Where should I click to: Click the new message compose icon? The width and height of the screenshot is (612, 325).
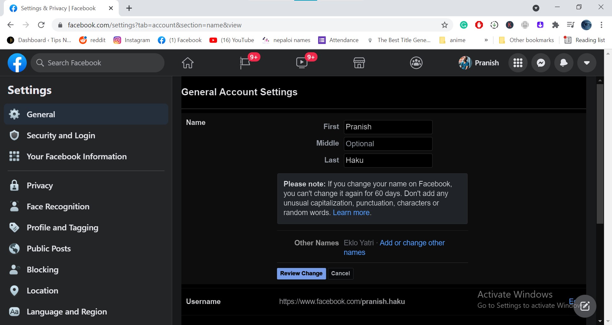(x=585, y=306)
